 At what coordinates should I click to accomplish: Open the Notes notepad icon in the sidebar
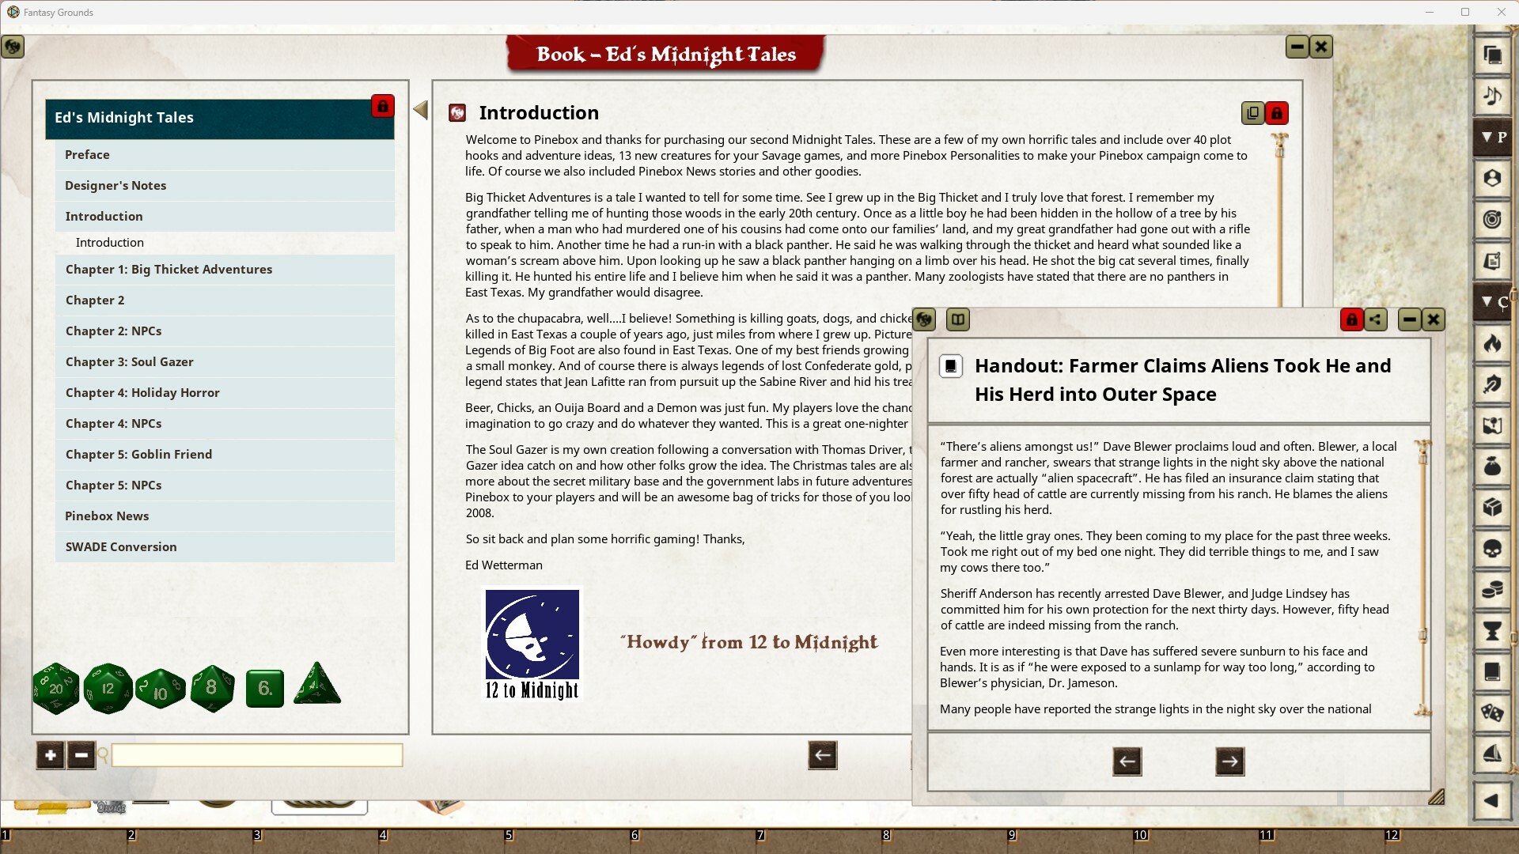(x=1491, y=262)
